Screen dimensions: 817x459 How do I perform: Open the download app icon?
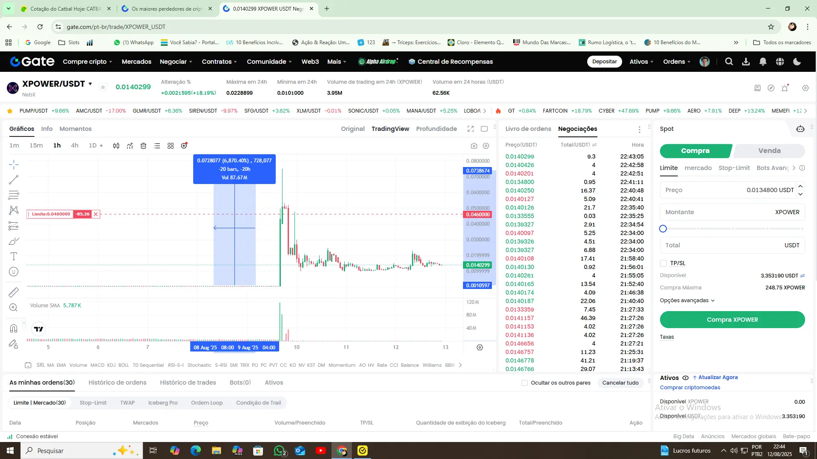[746, 62]
